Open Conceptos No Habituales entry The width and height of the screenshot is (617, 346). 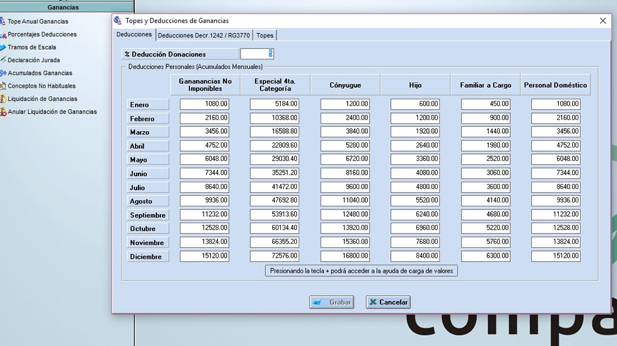point(42,86)
